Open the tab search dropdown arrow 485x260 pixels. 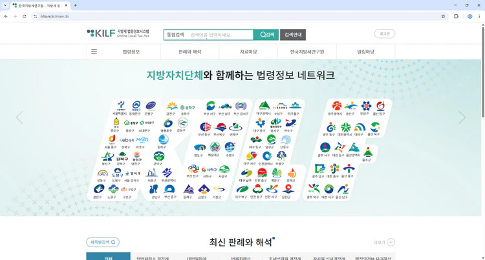pos(5,5)
